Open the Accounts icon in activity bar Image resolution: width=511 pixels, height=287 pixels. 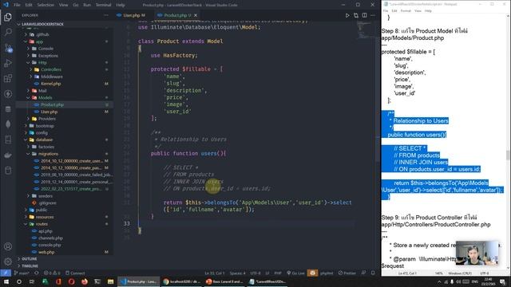(x=8, y=246)
